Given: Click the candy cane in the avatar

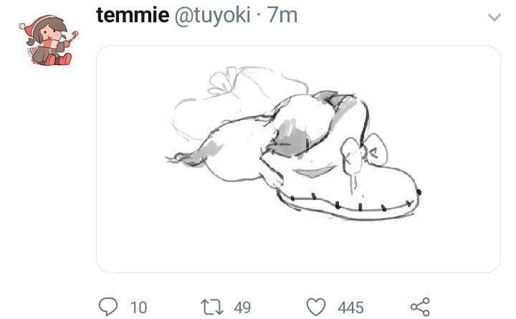Looking at the screenshot, I should pyautogui.click(x=74, y=36).
